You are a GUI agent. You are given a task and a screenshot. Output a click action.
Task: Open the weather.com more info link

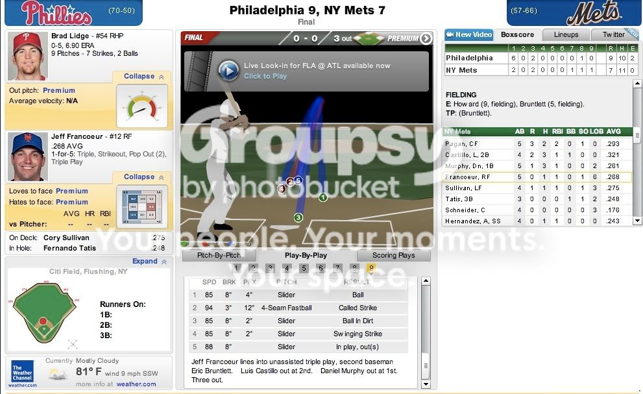pos(136,384)
